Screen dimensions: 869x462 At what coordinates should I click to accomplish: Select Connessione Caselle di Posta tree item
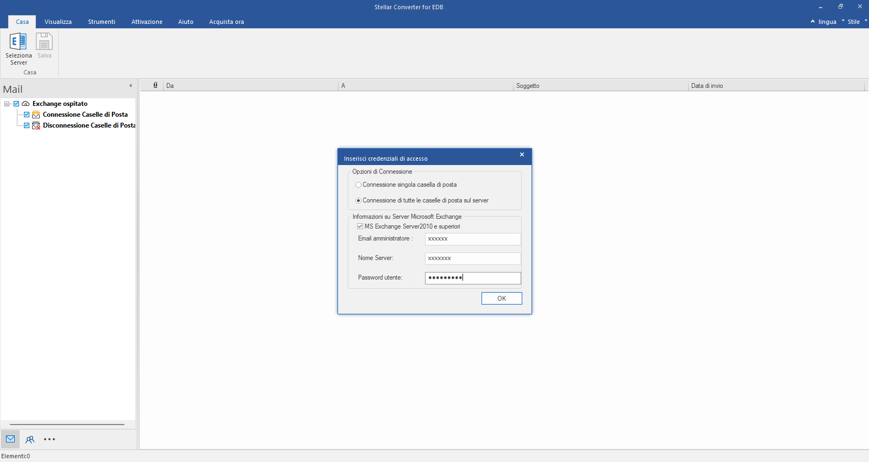(x=85, y=115)
